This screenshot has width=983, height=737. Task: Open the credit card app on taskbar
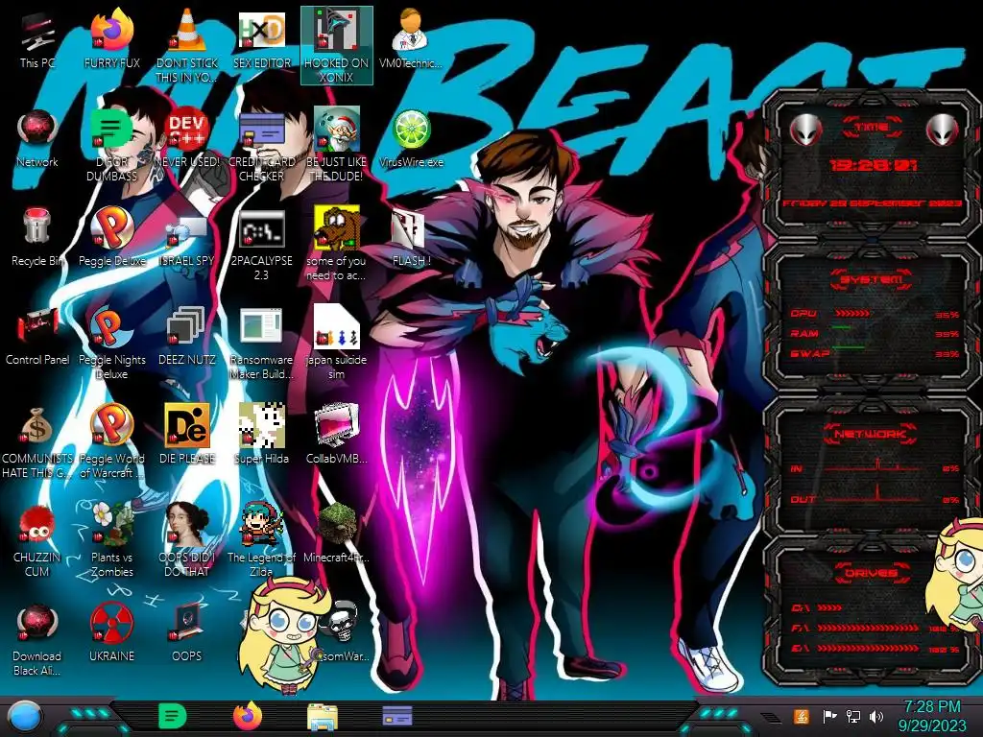pos(396,716)
